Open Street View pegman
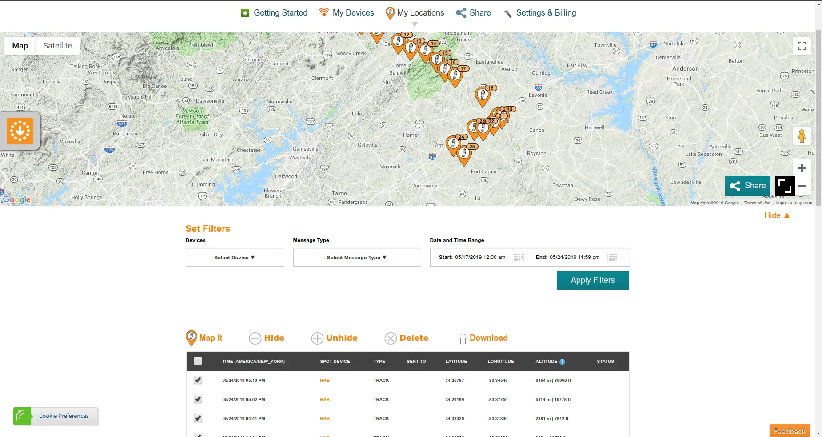Screen dimensions: 822x437 802,136
